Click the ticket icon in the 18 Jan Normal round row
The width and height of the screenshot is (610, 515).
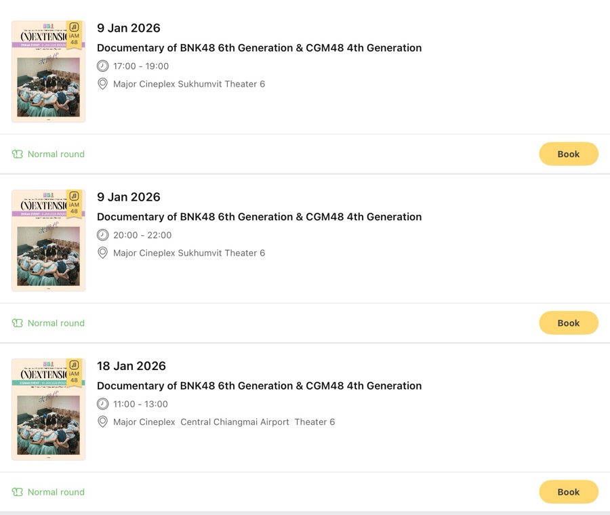click(x=18, y=492)
